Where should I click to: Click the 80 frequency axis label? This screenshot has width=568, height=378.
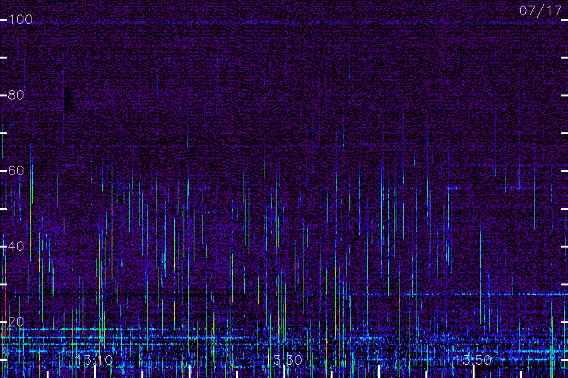coord(16,94)
